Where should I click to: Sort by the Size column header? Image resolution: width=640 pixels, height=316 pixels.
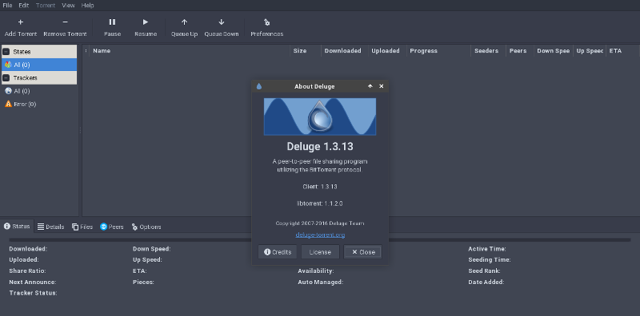[306, 51]
